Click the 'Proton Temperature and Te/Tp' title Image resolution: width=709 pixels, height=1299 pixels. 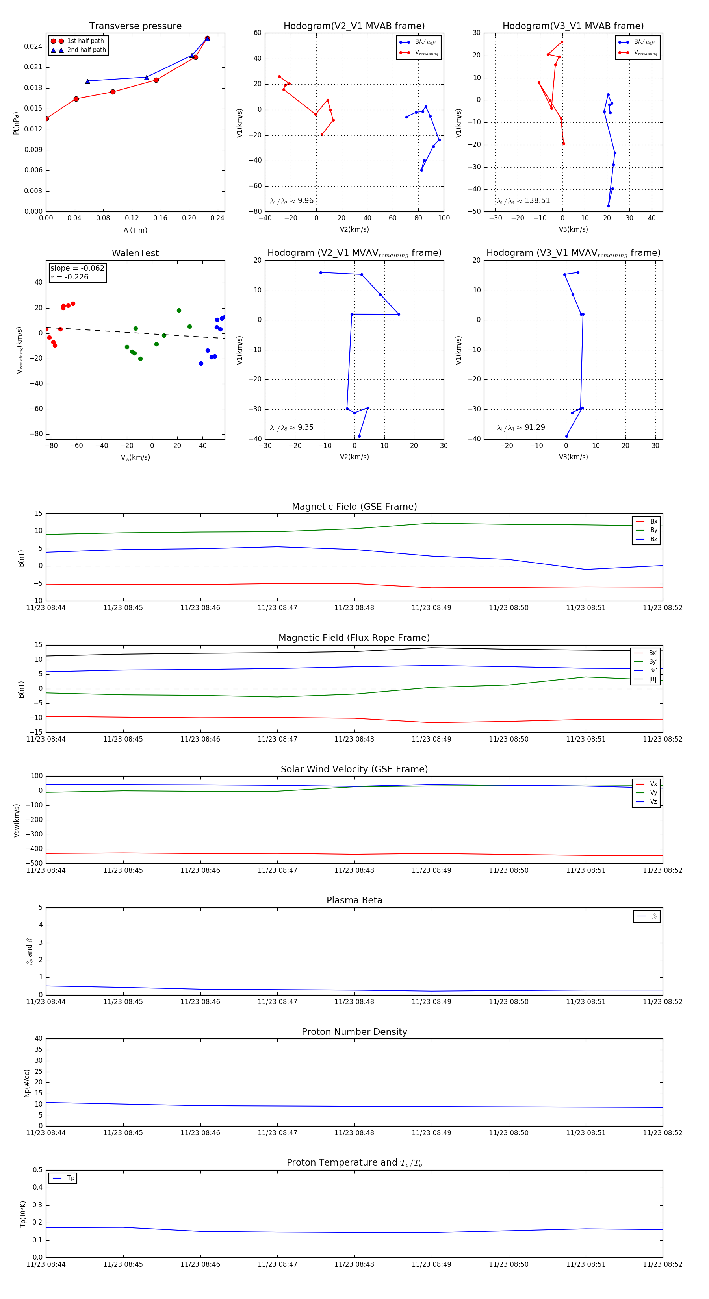(x=354, y=1163)
